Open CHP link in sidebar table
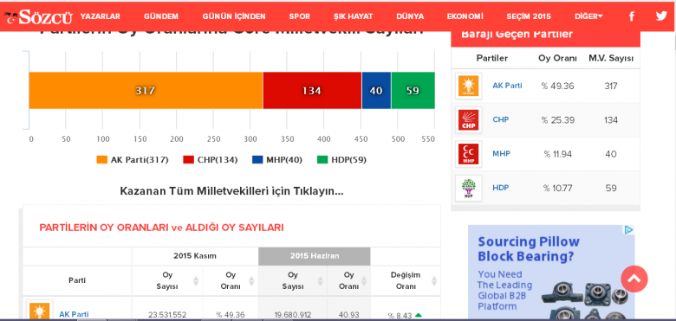Viewport: 676px width, 321px height. tap(501, 120)
